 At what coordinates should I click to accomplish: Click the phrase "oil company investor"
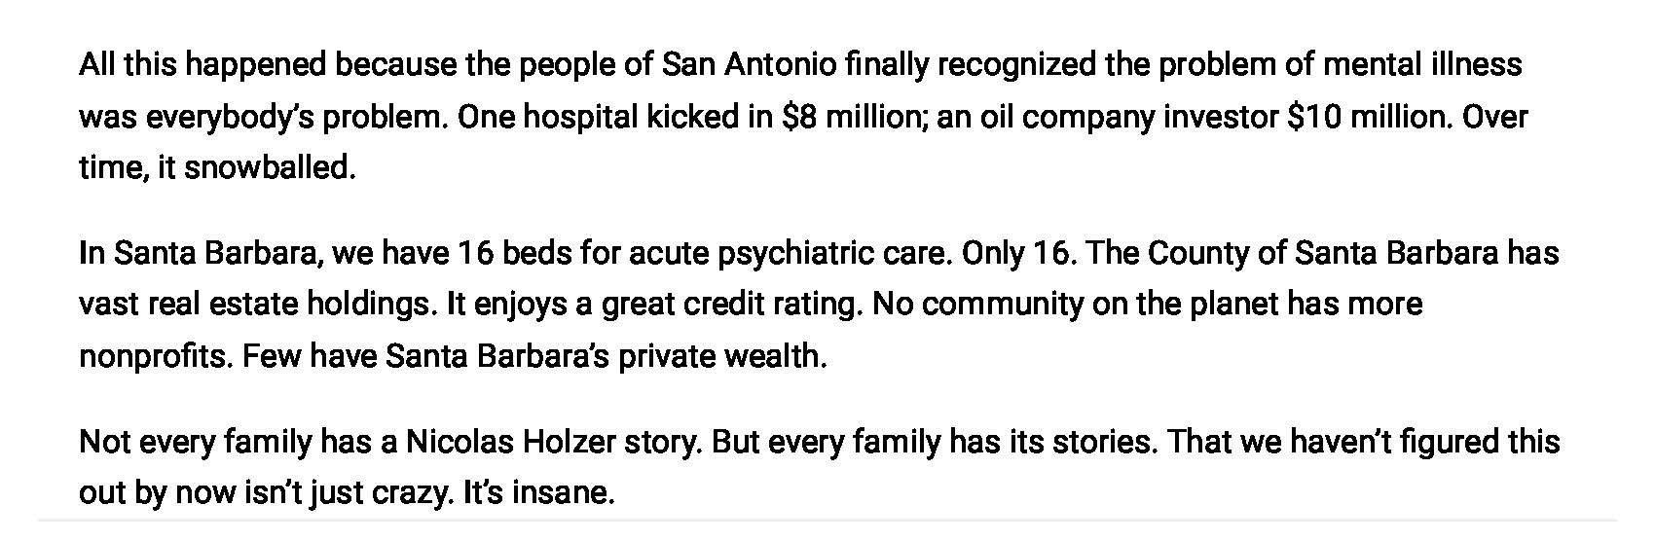point(1125,117)
